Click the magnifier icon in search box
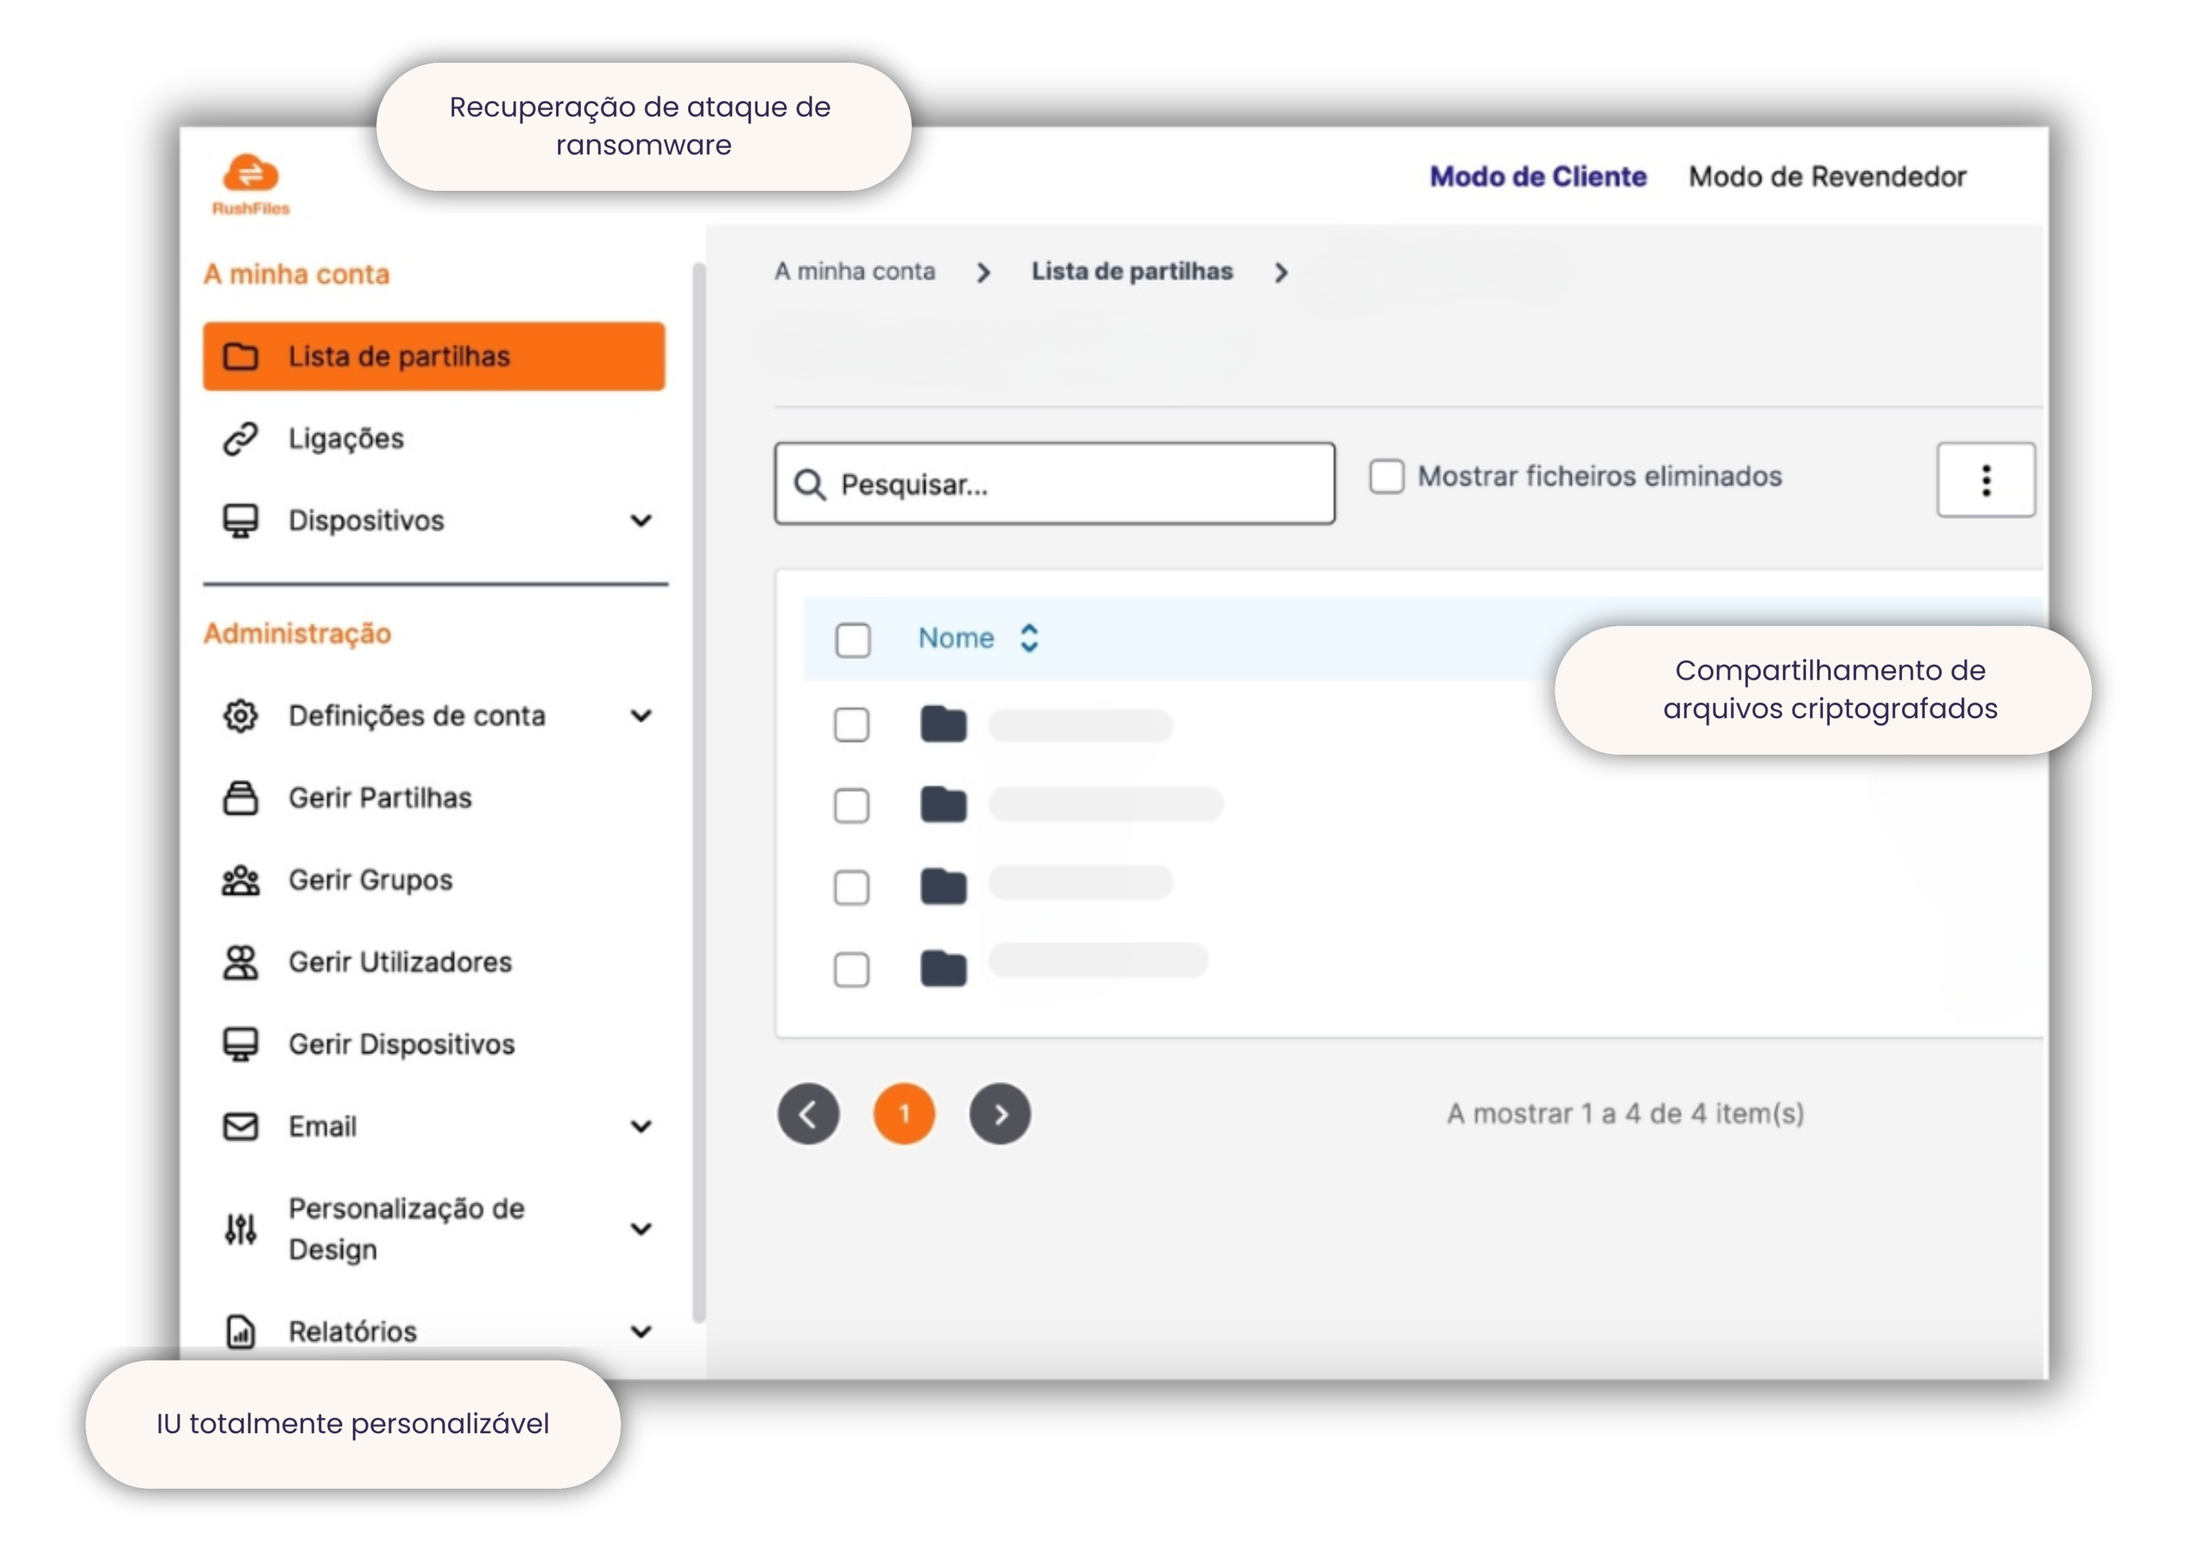2192x1565 pixels. pyautogui.click(x=810, y=484)
